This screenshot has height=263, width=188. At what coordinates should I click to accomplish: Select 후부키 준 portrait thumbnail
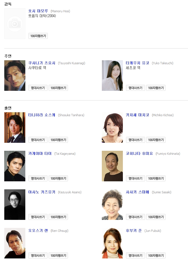(112, 243)
